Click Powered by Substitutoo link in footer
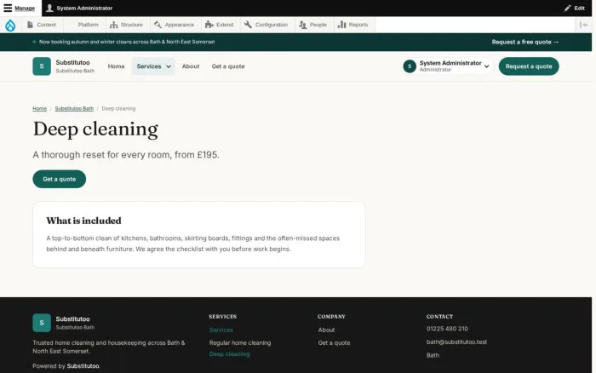The height and width of the screenshot is (373, 596). tap(83, 366)
